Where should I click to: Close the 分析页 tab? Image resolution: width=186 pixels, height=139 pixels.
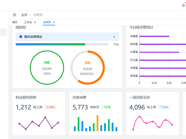pos(54,22)
